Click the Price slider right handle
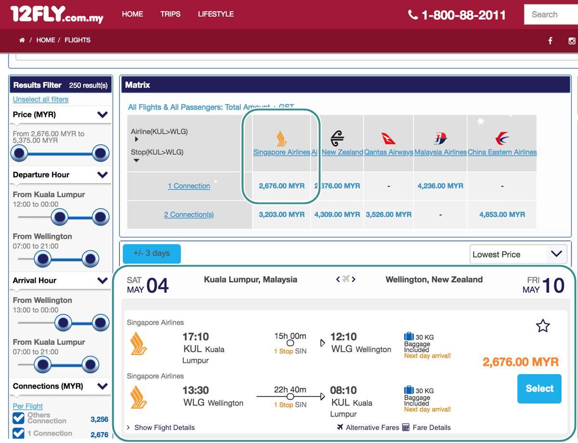Viewport: 578px width, 443px height. [100, 153]
